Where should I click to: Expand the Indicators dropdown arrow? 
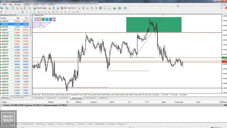click(116, 8)
